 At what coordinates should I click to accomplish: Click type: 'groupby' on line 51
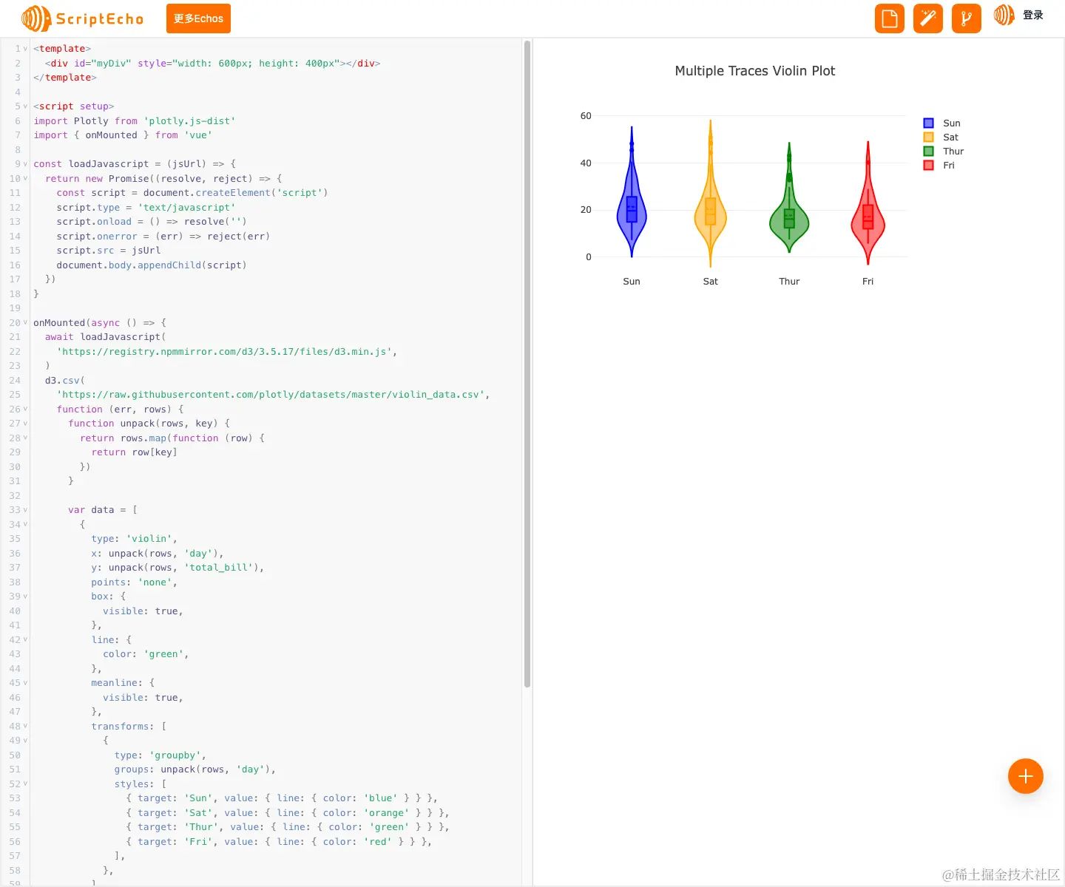pos(158,755)
